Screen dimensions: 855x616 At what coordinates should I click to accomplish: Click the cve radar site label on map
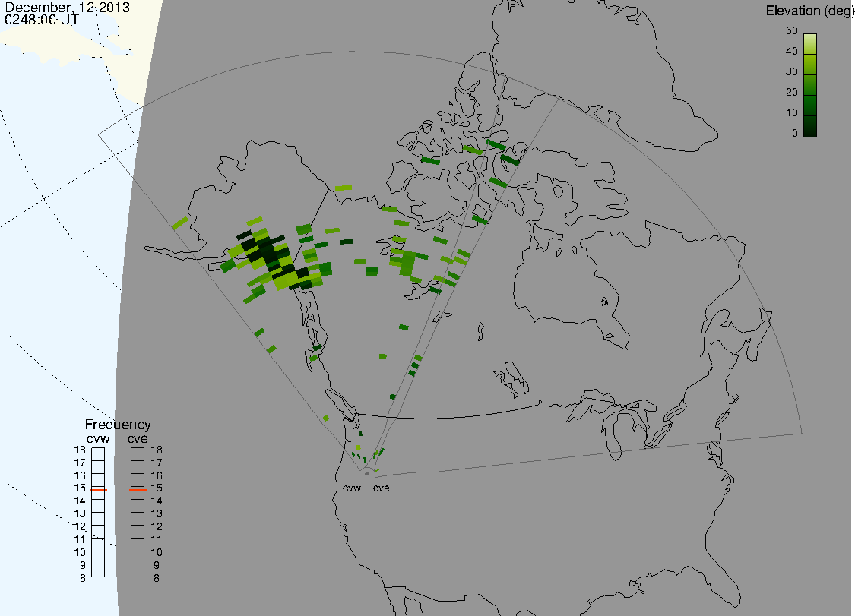pyautogui.click(x=382, y=488)
